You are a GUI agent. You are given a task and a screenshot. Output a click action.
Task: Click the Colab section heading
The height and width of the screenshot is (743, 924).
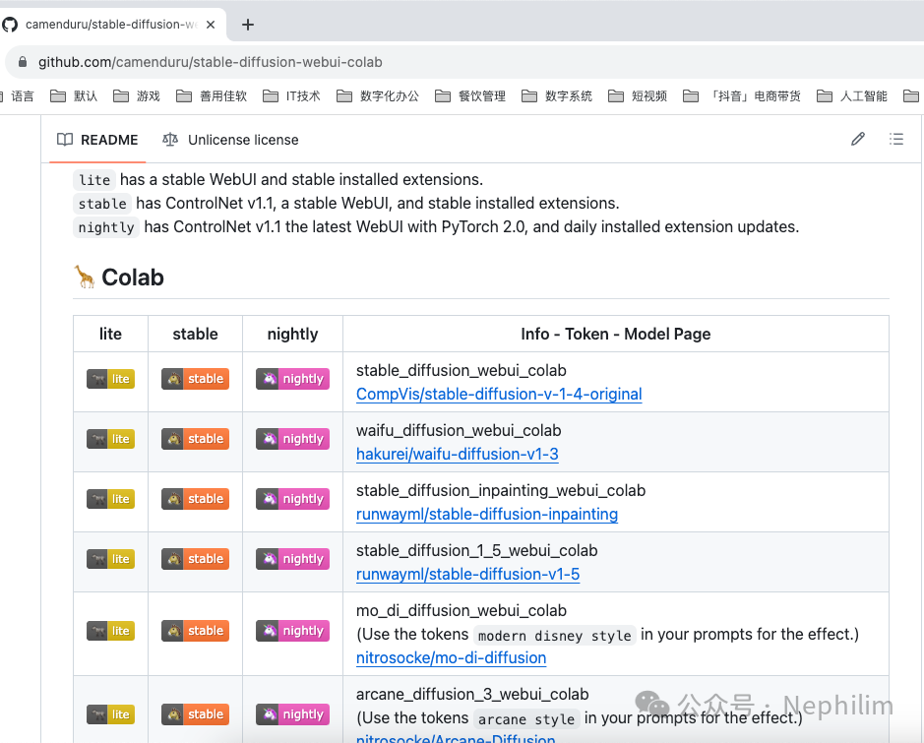click(x=118, y=277)
